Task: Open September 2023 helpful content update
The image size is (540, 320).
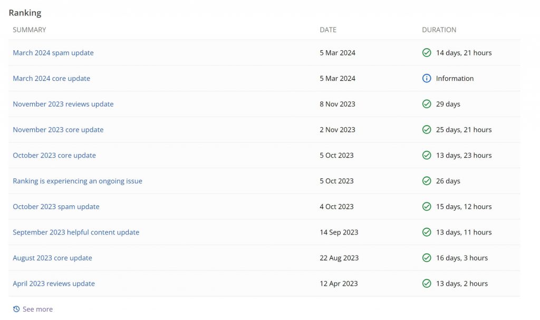Action: [76, 232]
